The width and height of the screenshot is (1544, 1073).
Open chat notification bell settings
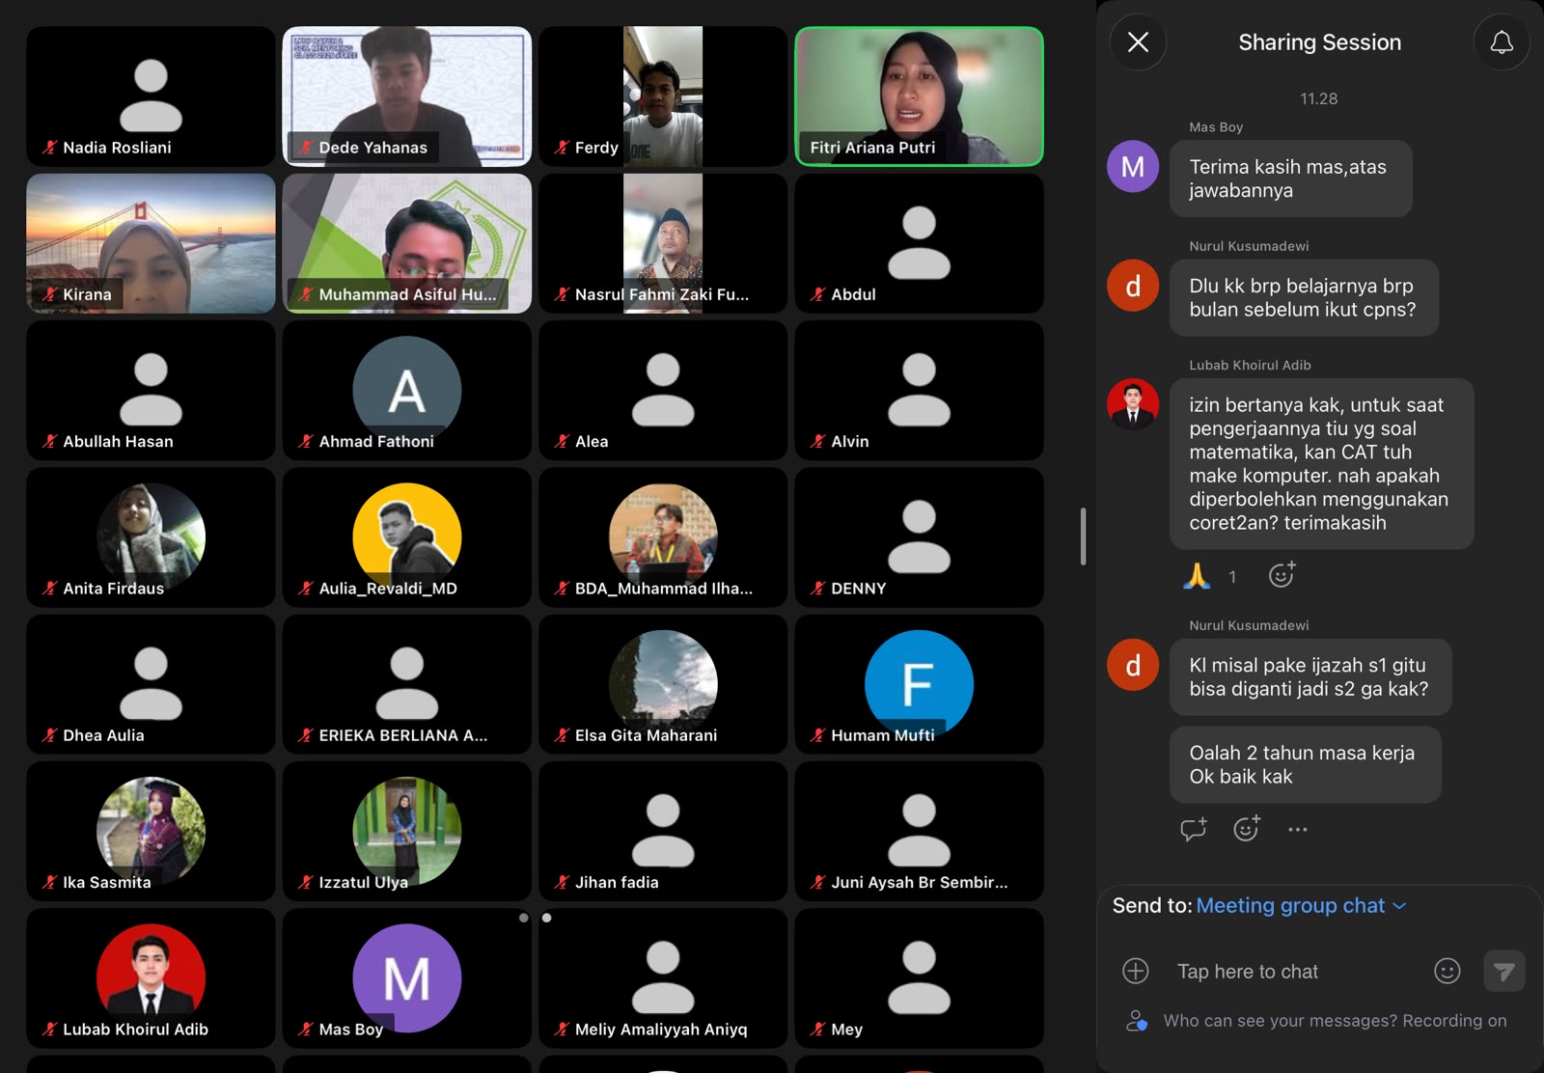coord(1502,42)
